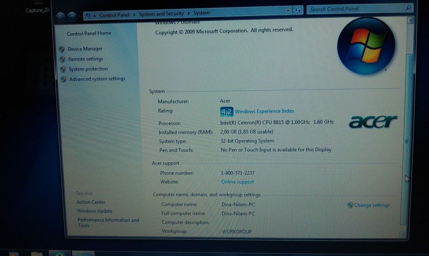Click the search magnifier icon
This screenshot has height=256, width=429.
pos(408,8)
